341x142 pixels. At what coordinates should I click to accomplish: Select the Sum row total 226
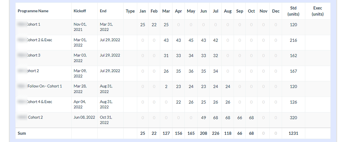215,133
